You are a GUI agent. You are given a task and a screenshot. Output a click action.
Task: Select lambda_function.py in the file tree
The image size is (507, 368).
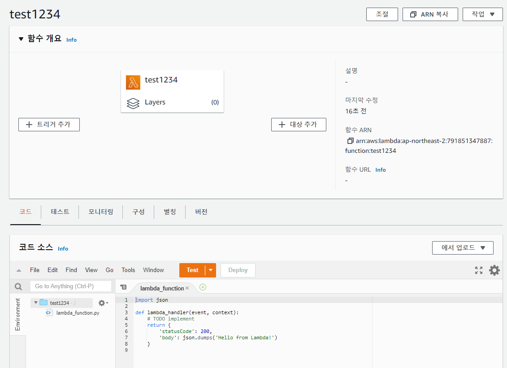[78, 313]
